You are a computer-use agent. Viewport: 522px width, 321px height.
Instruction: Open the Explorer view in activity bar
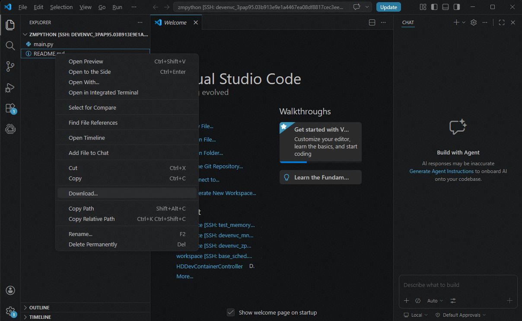click(10, 25)
